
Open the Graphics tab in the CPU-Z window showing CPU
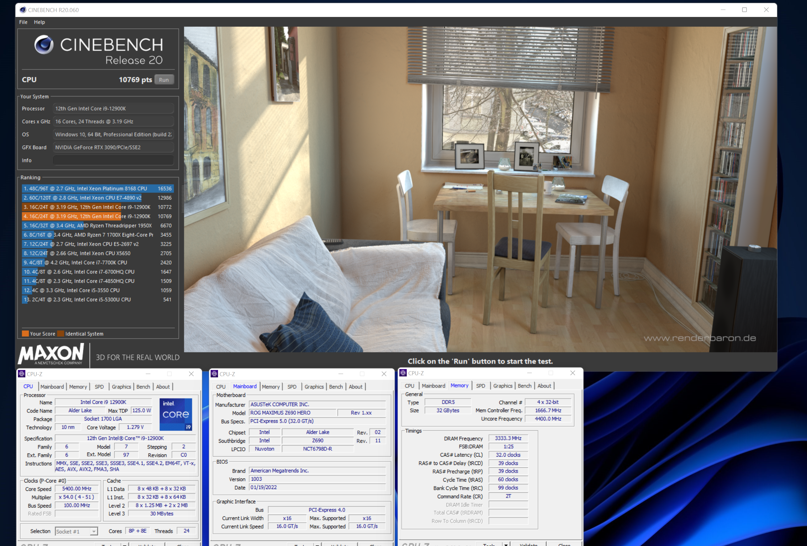click(121, 387)
